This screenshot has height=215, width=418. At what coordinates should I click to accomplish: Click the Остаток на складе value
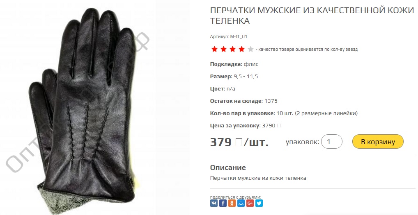pyautogui.click(x=271, y=101)
